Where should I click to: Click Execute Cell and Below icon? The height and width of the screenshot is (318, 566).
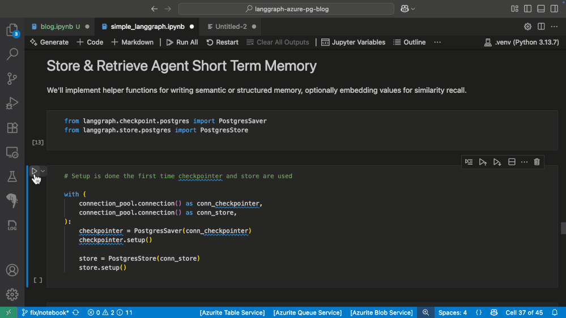tap(497, 162)
